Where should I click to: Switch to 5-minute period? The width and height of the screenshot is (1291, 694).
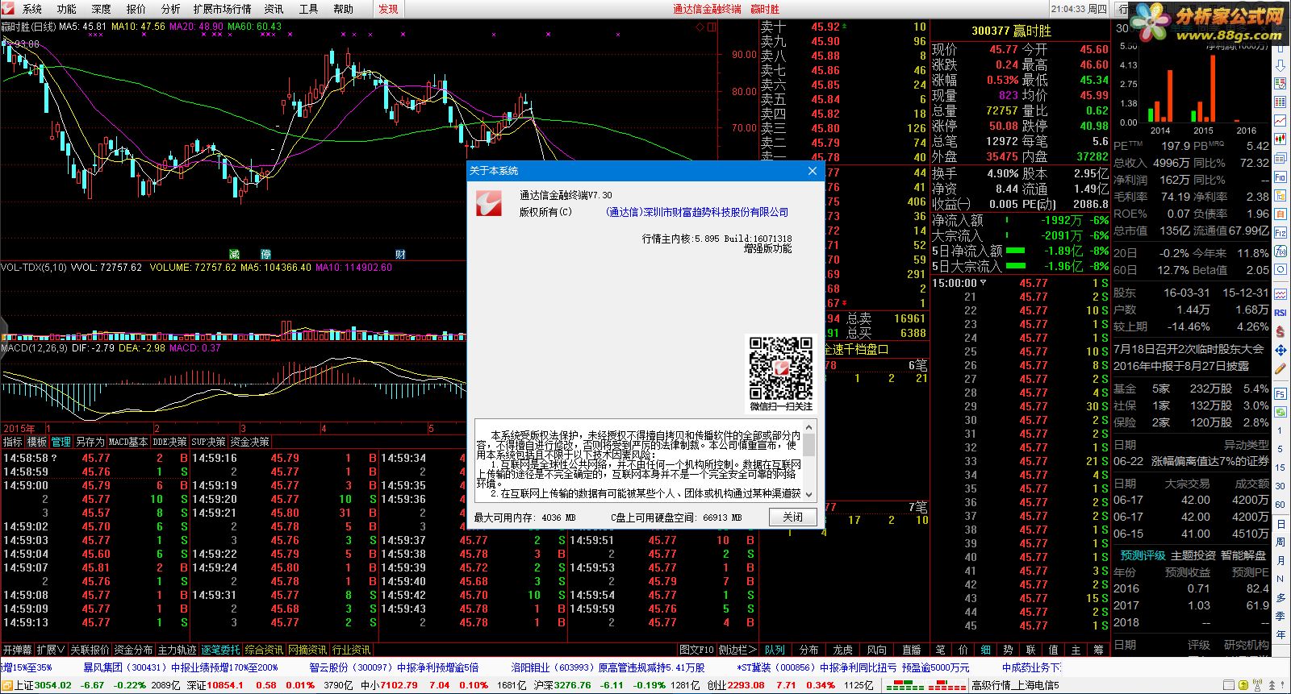click(x=1280, y=449)
